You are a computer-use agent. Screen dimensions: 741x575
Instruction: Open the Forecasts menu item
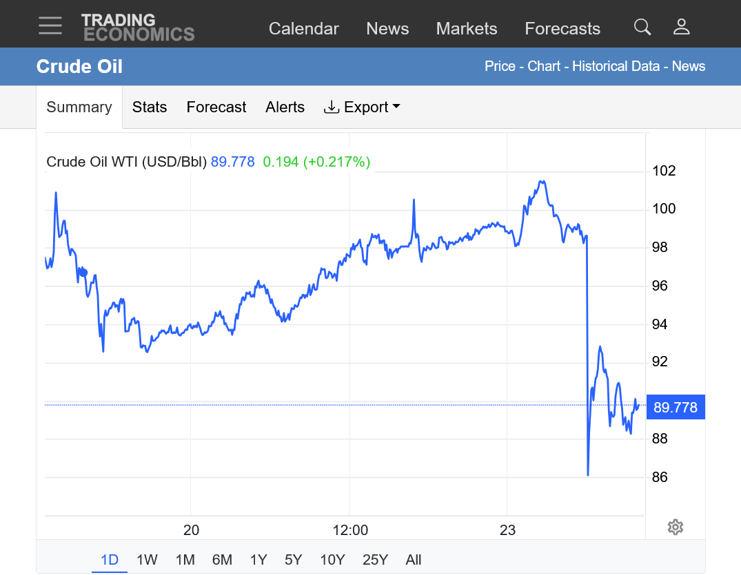click(x=562, y=29)
